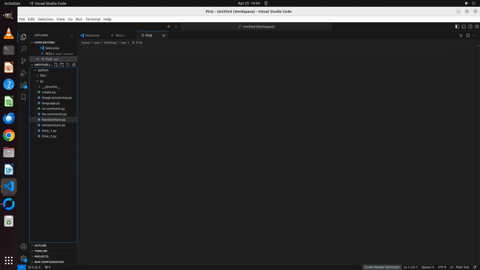This screenshot has width=480, height=270.
Task: Switch to the NO2.c tab
Action: [x=120, y=35]
